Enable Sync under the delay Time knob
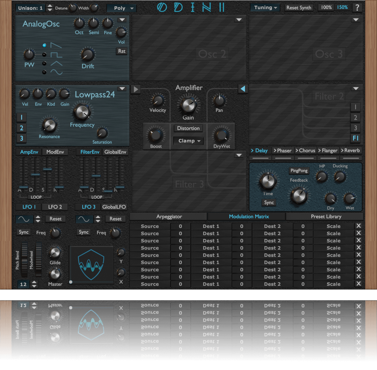Image resolution: width=377 pixels, height=370 pixels. coord(269,203)
